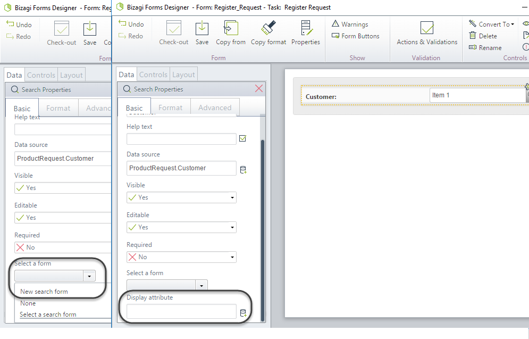Viewport: 529px width, 339px height.
Task: Click Check-out in the left window
Action: coord(61,34)
